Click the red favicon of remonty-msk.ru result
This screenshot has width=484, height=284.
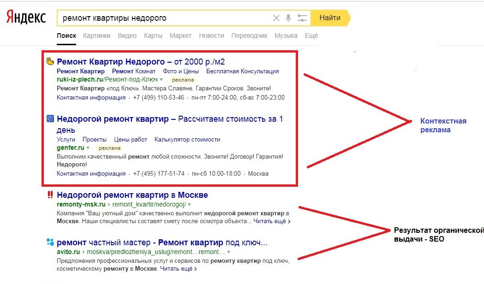click(x=50, y=195)
